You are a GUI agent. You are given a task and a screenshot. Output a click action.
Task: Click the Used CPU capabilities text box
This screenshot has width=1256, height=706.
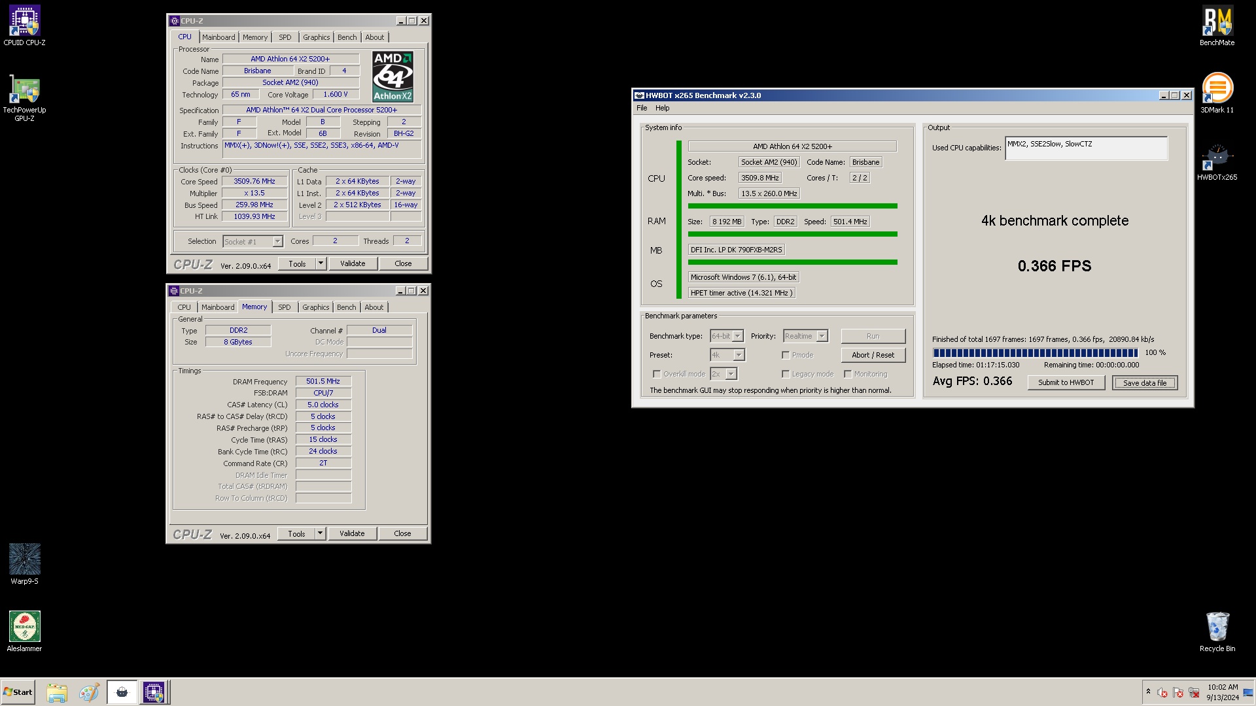[1086, 148]
